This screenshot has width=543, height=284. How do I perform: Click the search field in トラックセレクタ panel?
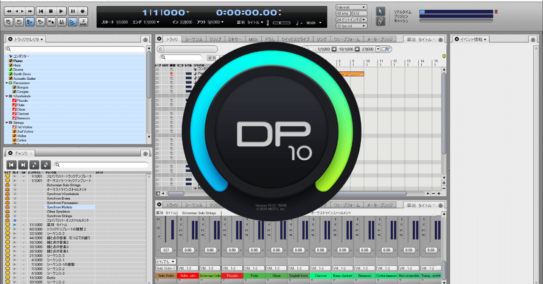72,48
